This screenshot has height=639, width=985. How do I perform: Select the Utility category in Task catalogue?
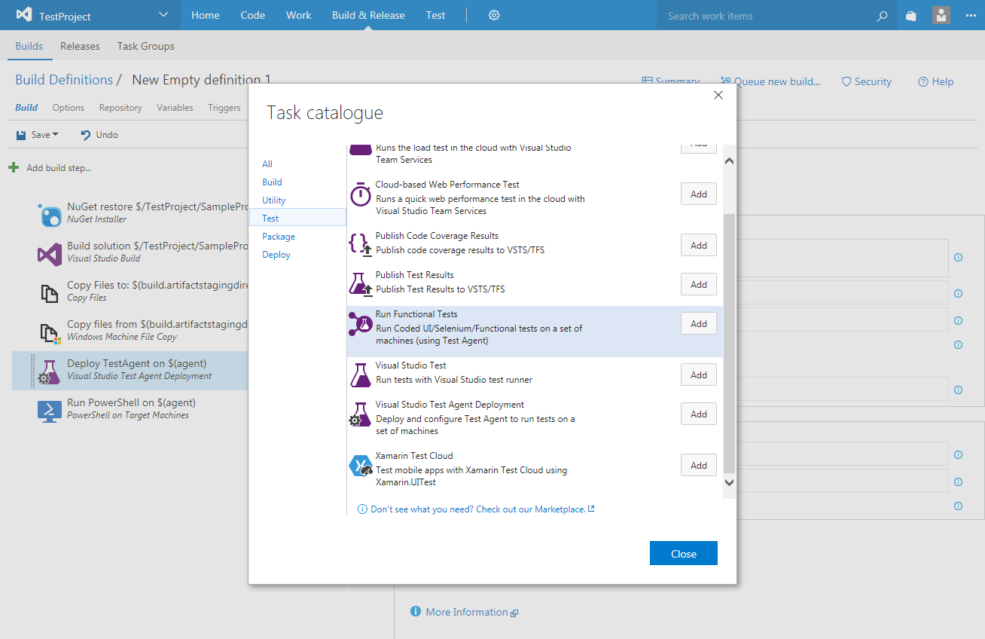click(x=274, y=200)
